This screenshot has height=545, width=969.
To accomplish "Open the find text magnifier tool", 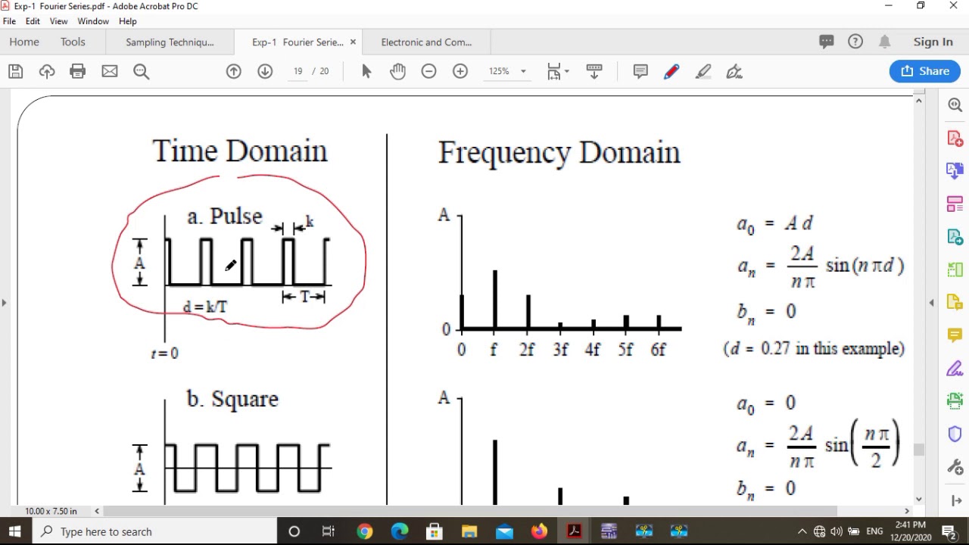I will point(141,71).
